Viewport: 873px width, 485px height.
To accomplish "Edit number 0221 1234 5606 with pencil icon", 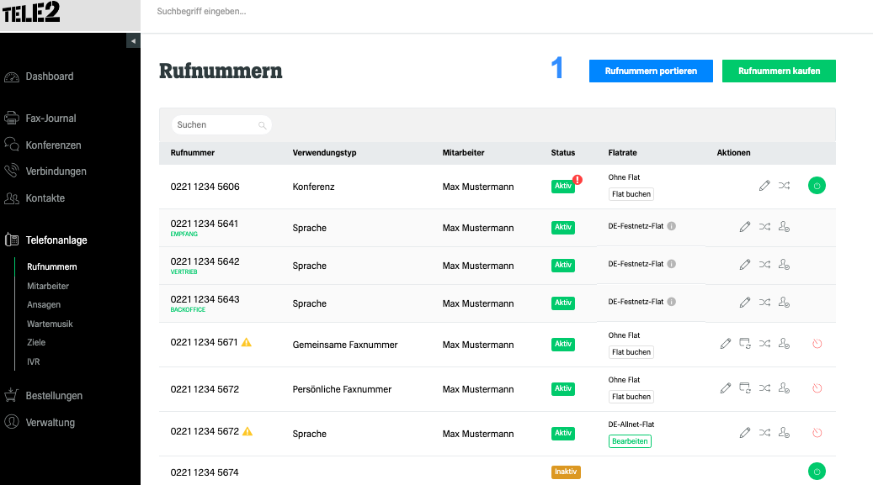I will 764,186.
